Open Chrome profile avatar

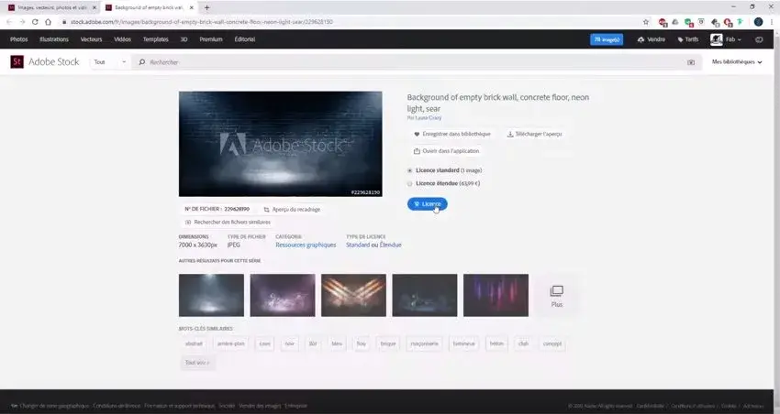pyautogui.click(x=758, y=22)
